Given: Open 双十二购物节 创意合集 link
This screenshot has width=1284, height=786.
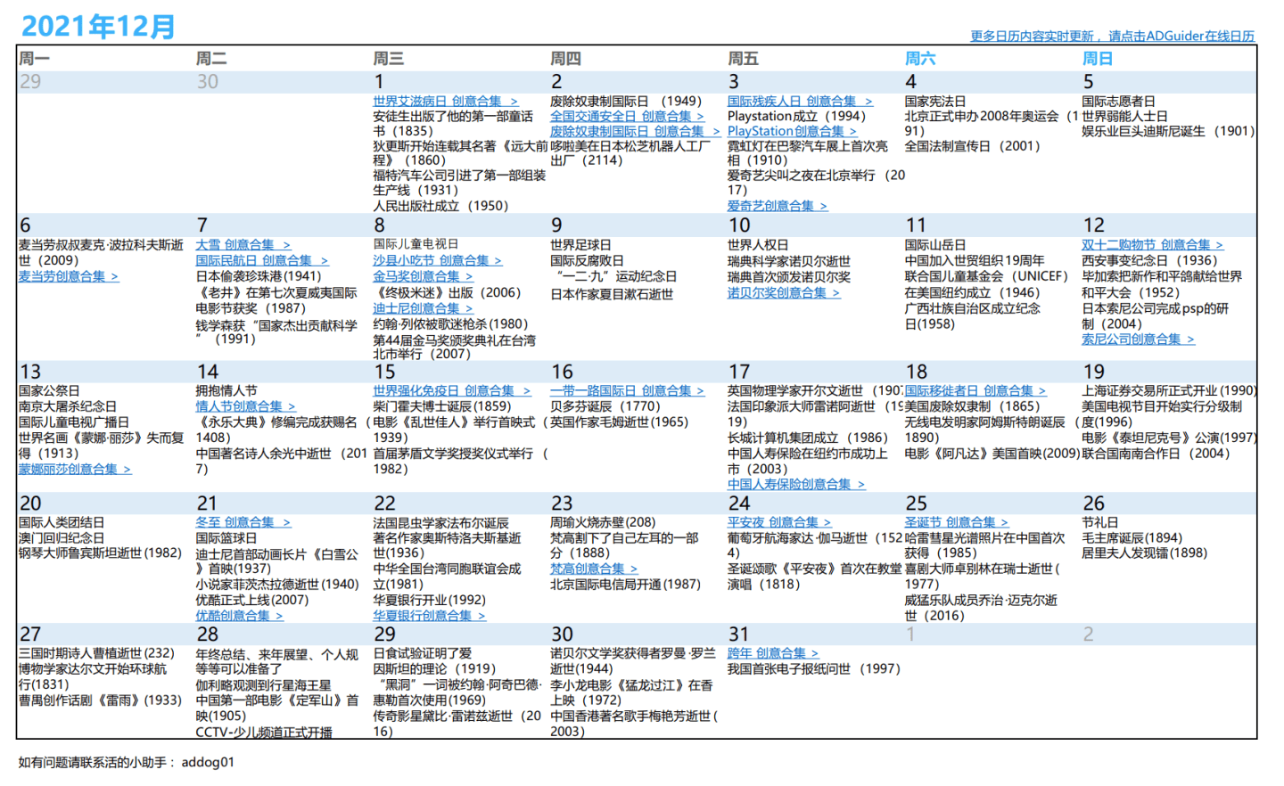Looking at the screenshot, I should pyautogui.click(x=1152, y=244).
